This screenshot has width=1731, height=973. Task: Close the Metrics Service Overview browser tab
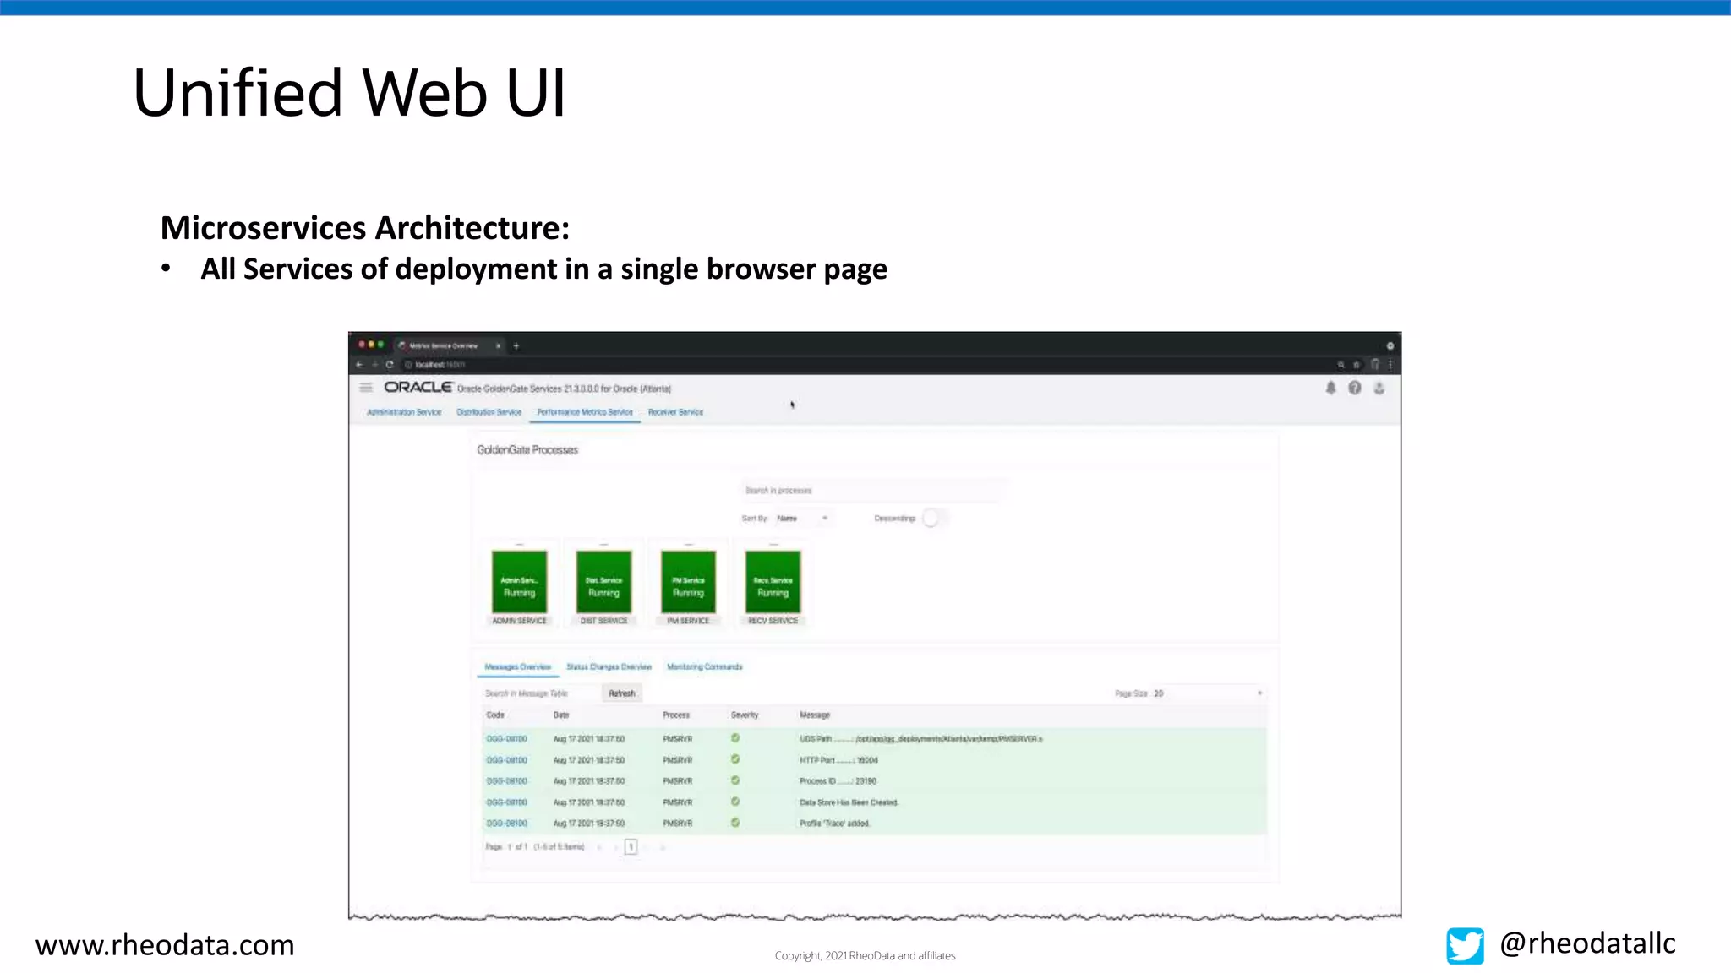pos(499,345)
